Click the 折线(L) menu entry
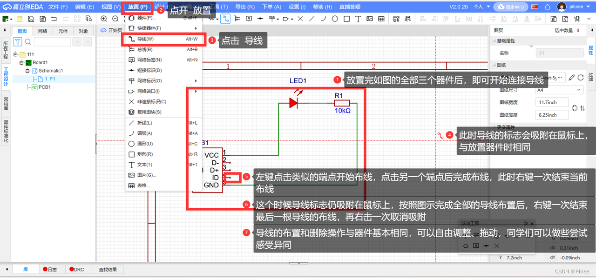 (x=163, y=123)
